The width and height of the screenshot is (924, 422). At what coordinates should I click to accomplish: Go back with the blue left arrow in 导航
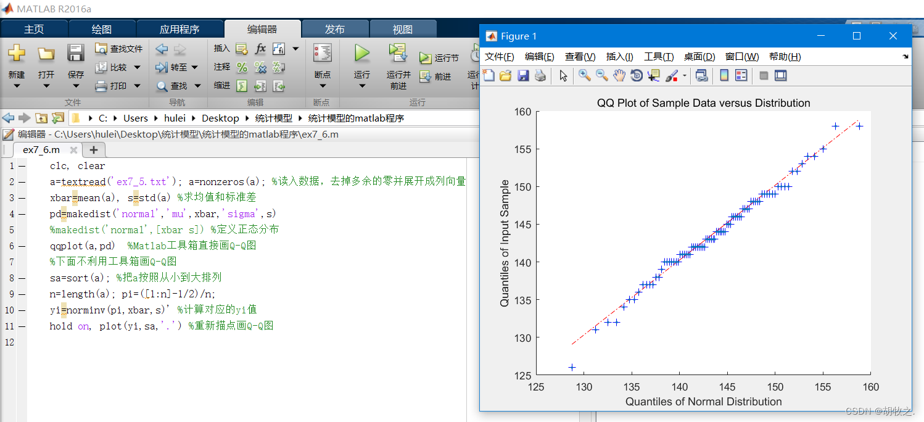(162, 49)
